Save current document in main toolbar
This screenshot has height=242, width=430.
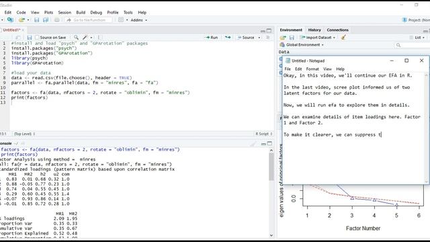[36, 19]
